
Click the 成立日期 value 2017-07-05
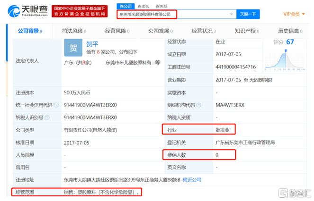(228, 54)
